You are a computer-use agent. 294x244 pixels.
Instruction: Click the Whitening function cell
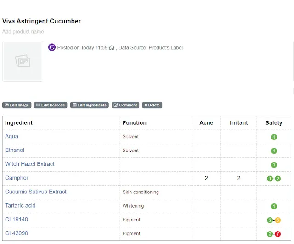pos(133,206)
